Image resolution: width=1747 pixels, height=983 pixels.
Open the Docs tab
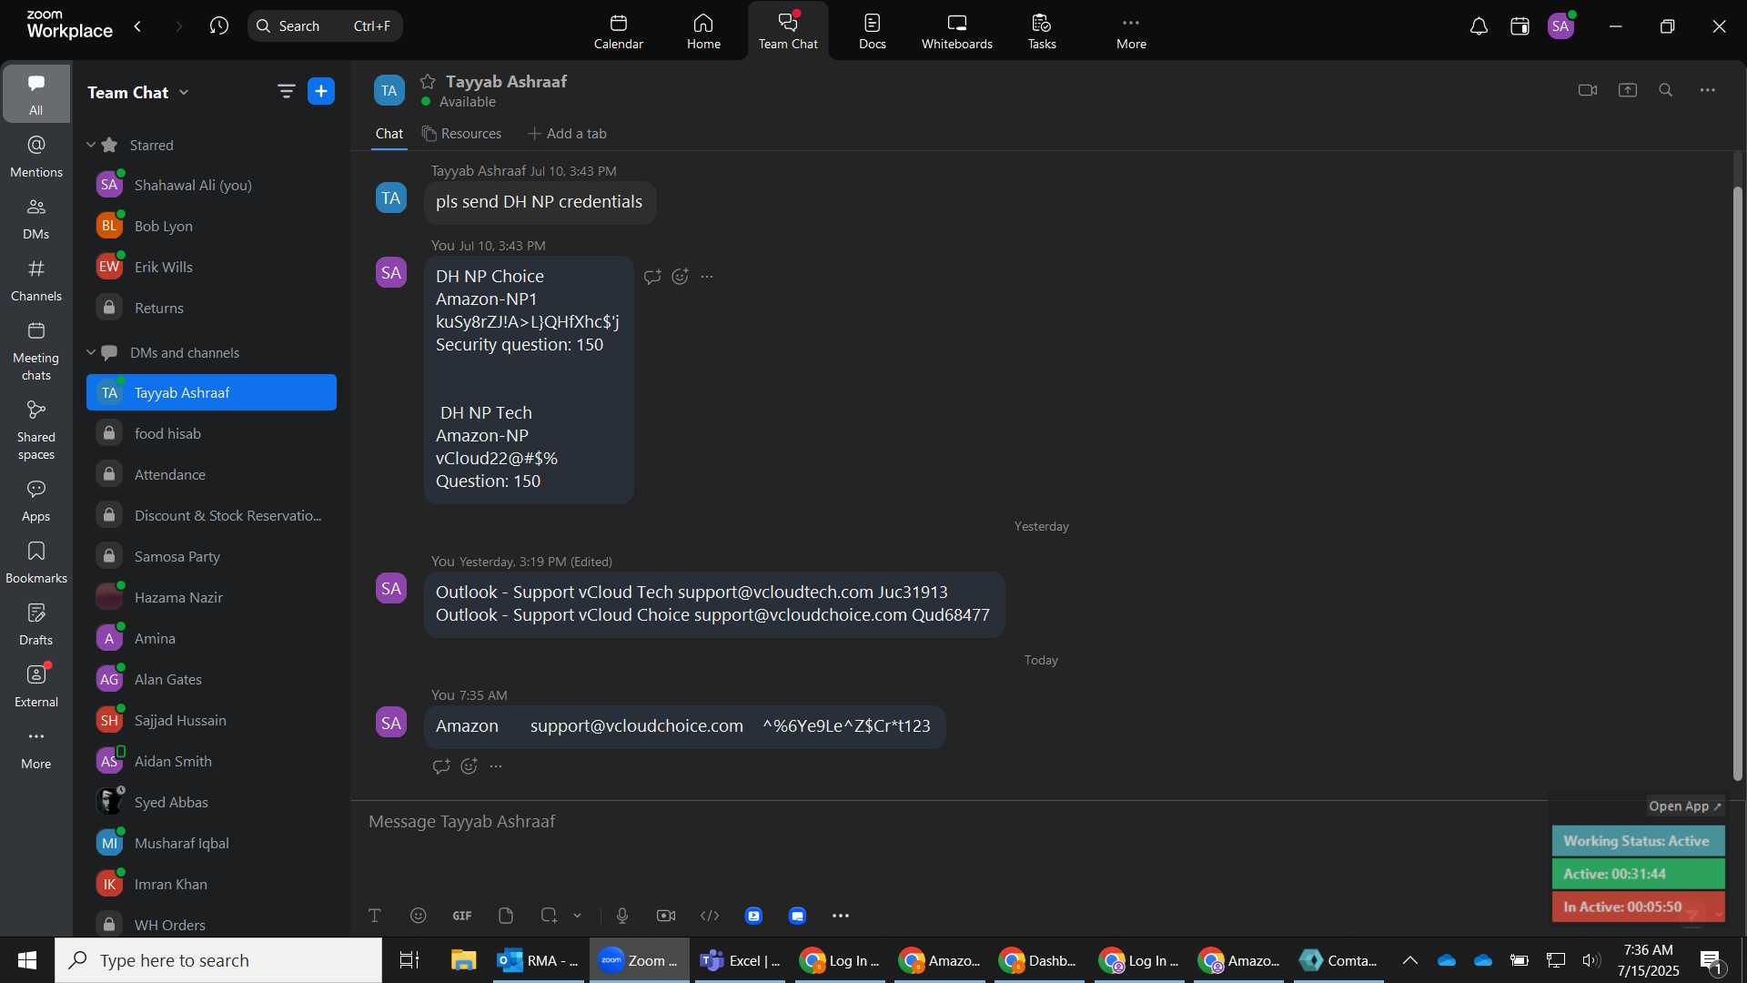(872, 31)
